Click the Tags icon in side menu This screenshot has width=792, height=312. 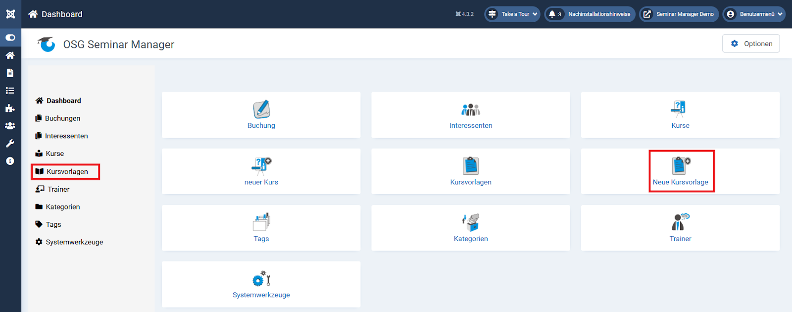[x=39, y=224]
